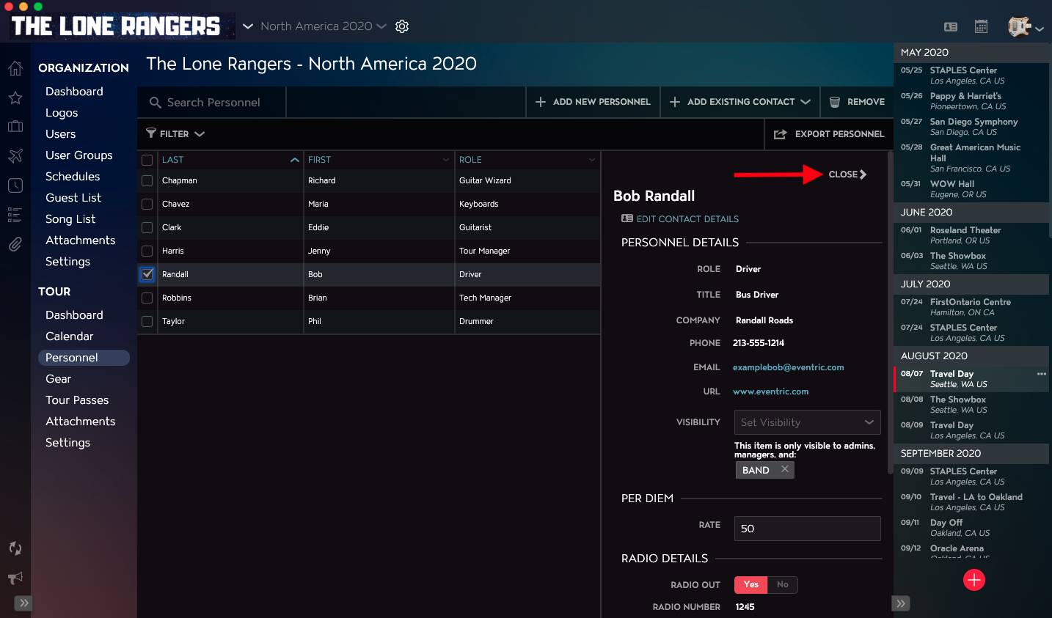Open Guest List menu item
1052x618 pixels.
tap(73, 198)
